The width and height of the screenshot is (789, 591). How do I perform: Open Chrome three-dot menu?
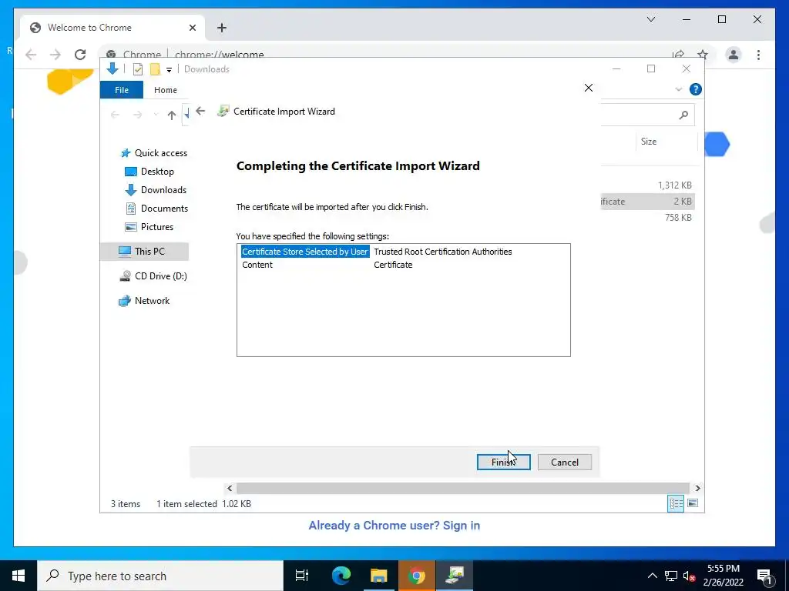click(758, 55)
